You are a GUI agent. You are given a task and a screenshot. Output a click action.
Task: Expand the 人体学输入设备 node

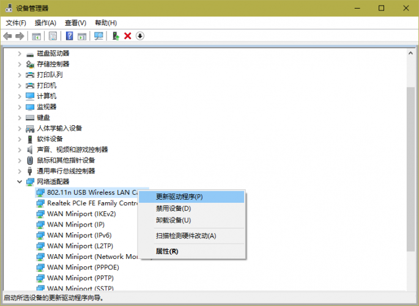point(20,128)
